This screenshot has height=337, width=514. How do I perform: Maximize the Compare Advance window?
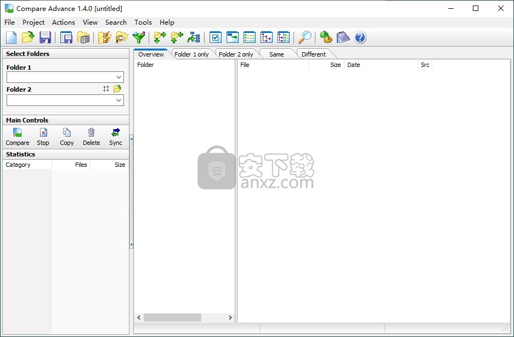point(476,9)
